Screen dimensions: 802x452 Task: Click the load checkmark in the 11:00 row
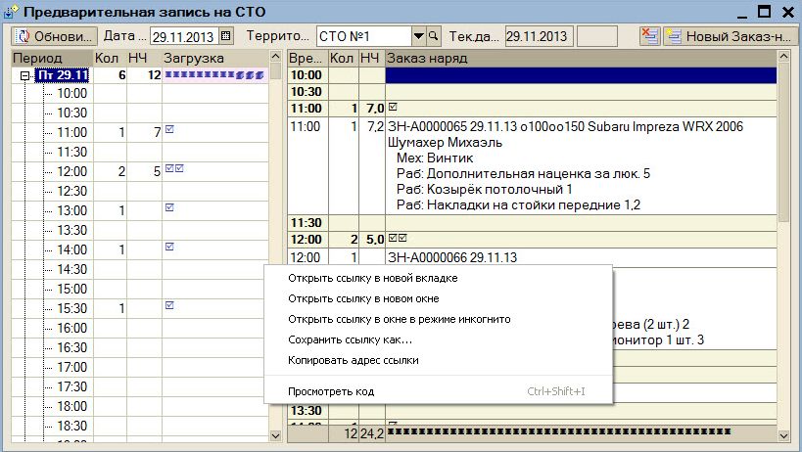170,129
